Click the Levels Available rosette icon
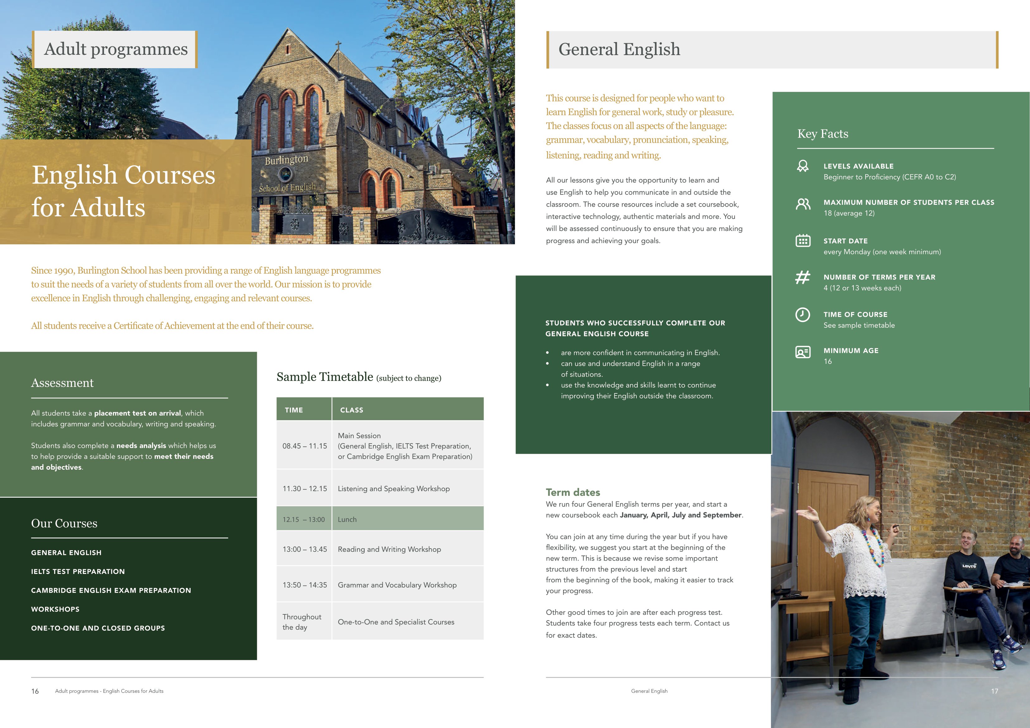The image size is (1030, 728). pos(803,166)
